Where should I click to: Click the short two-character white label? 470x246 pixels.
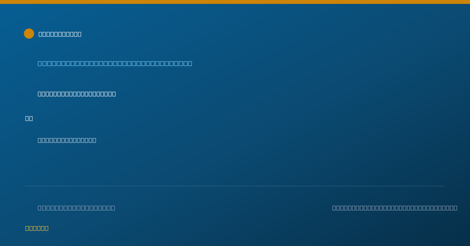(29, 118)
